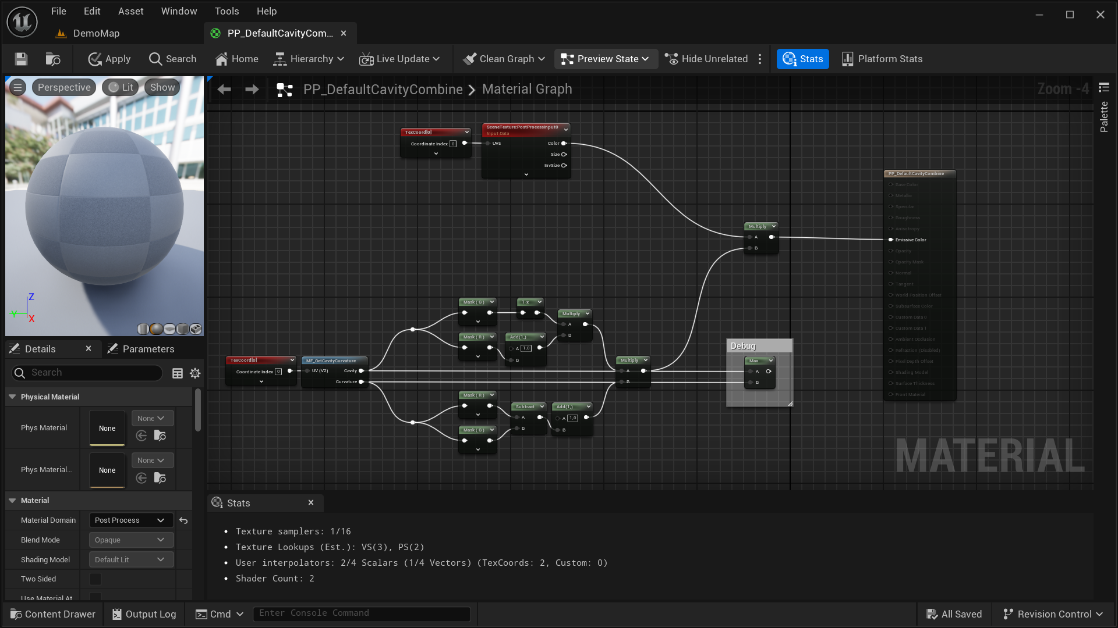Image resolution: width=1118 pixels, height=628 pixels.
Task: Navigate forward in graph history
Action: [252, 89]
